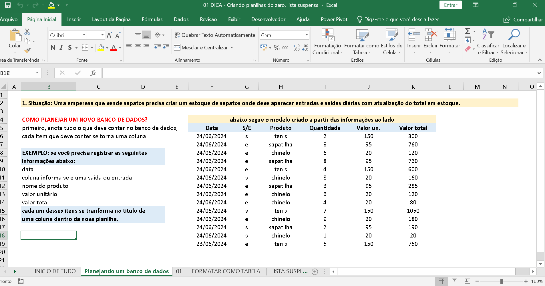Screen dimensions: 545x286
Task: Apply thousands separator 000 icon
Action: pos(285,48)
